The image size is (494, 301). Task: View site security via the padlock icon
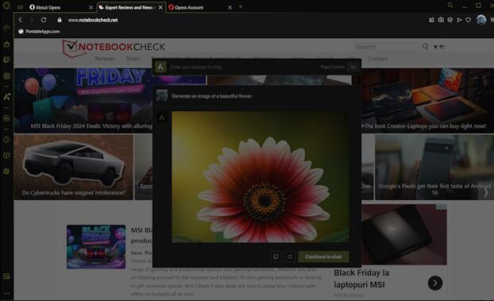(x=60, y=20)
